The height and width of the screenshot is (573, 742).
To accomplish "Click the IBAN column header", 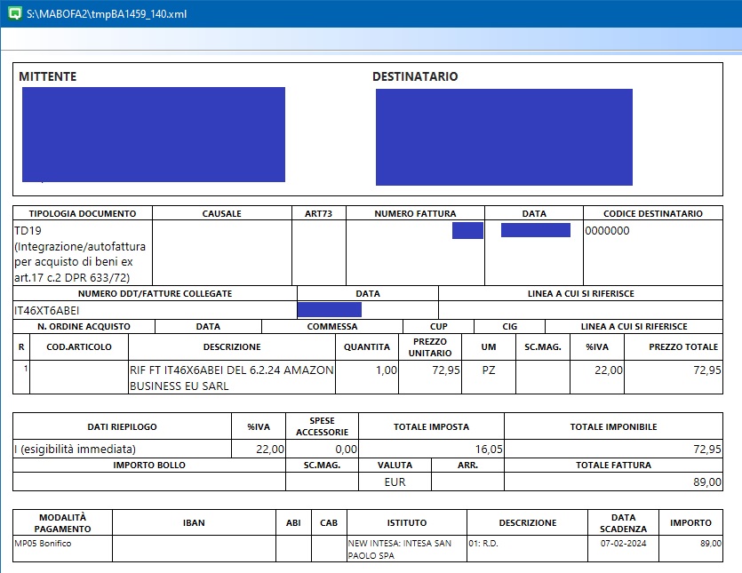I will pyautogui.click(x=194, y=523).
